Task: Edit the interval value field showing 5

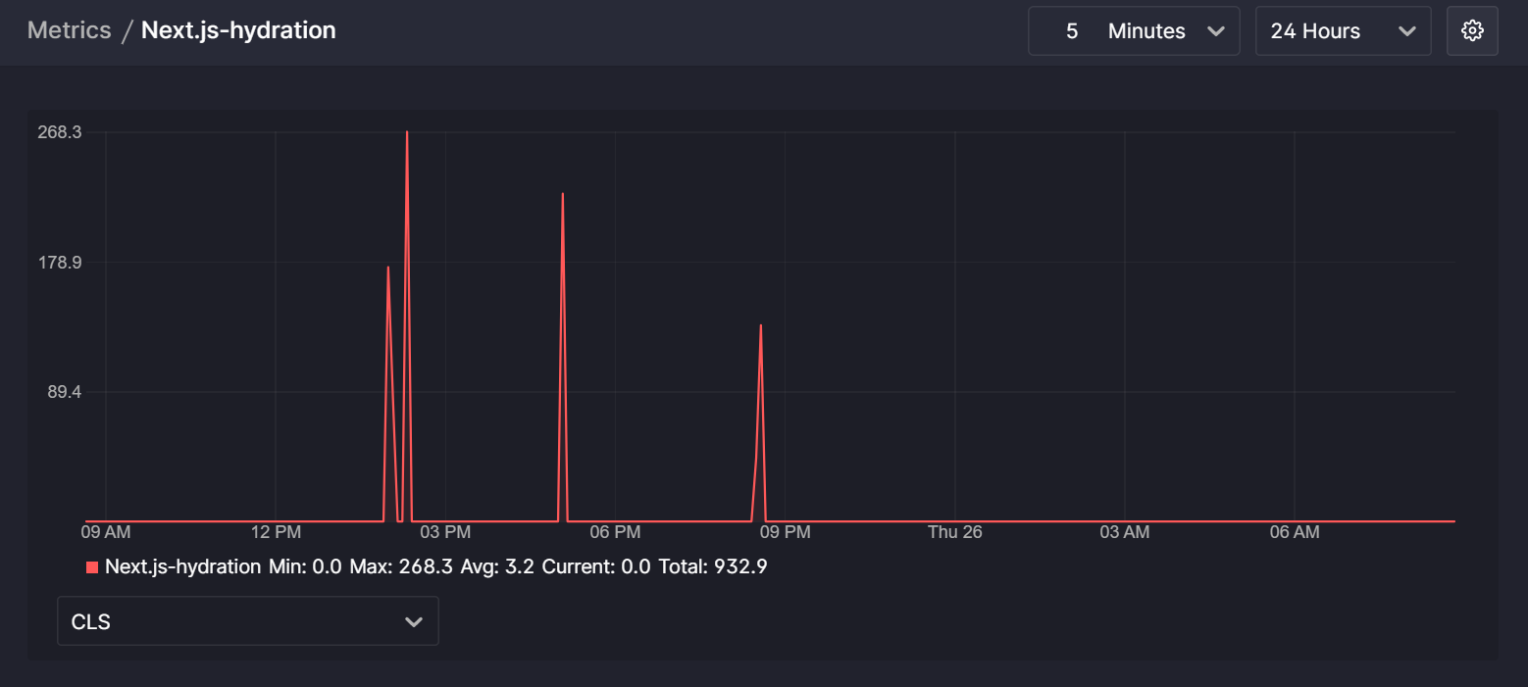Action: [x=1071, y=31]
